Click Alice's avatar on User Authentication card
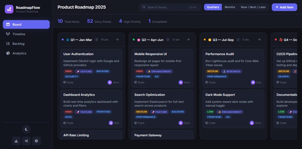The width and height of the screenshot is (302, 149). pos(109,83)
